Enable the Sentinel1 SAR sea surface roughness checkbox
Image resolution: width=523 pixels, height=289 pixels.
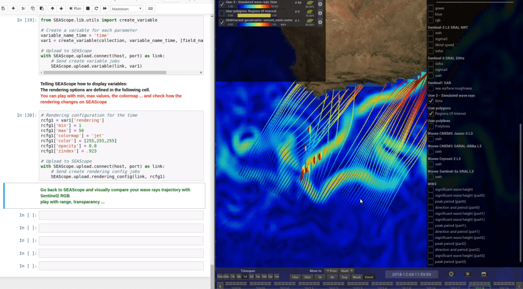coord(431,88)
